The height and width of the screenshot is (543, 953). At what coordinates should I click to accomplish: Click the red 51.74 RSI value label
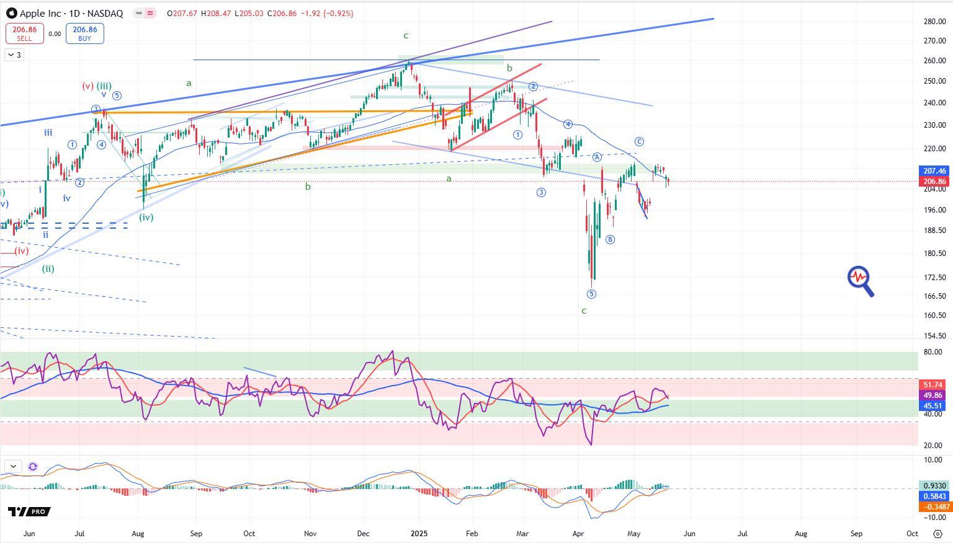pos(933,385)
